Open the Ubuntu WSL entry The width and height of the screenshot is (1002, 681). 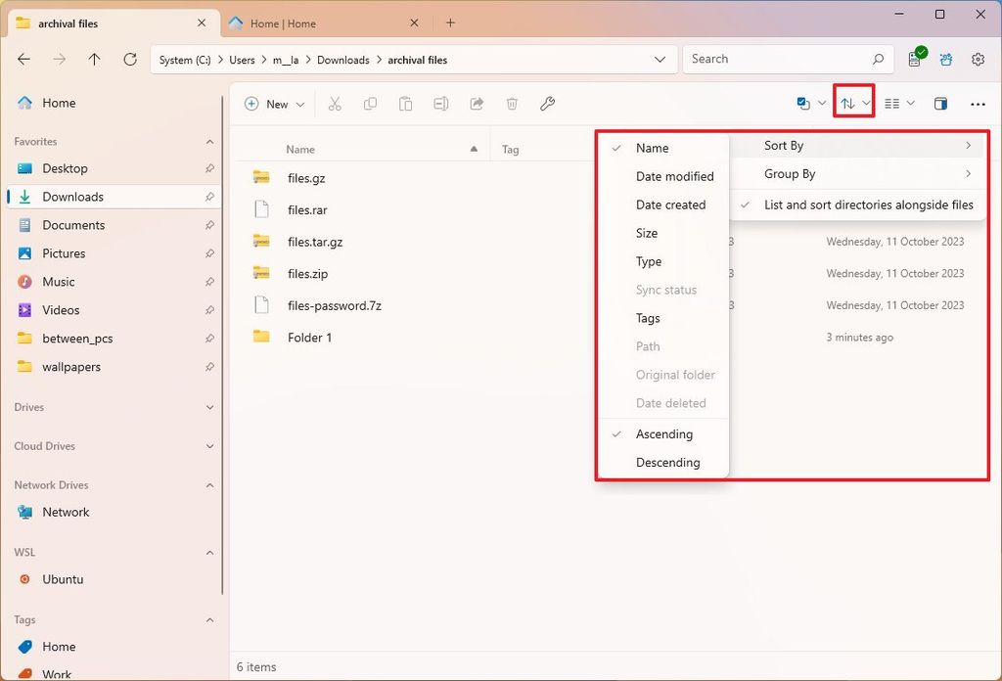click(x=61, y=579)
